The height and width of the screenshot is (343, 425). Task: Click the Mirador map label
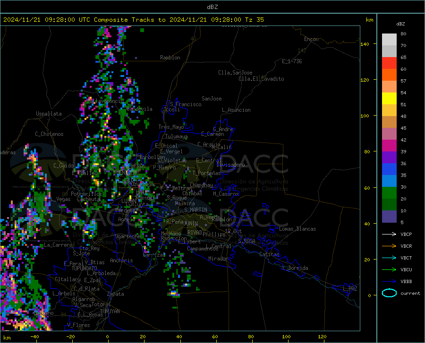(x=218, y=259)
